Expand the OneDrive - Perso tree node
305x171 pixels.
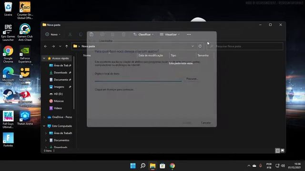44,117
